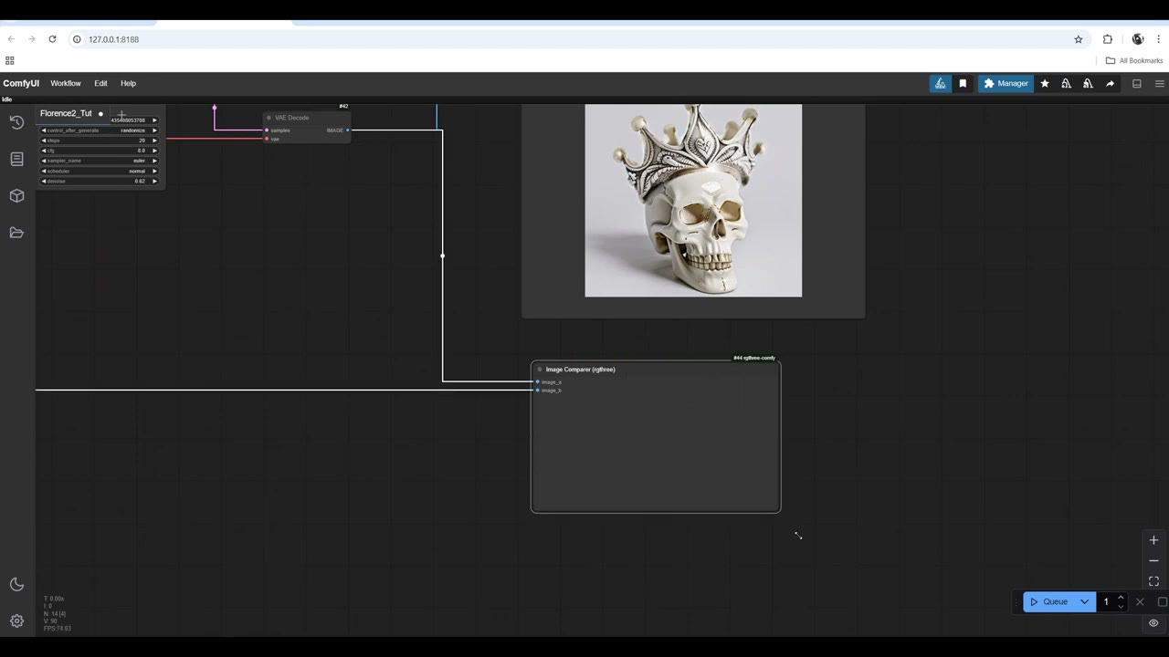Image resolution: width=1169 pixels, height=657 pixels.
Task: Open the node library sidebar icon
Action: click(16, 159)
